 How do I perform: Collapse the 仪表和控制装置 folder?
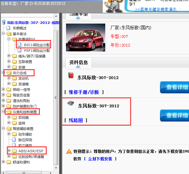[3, 112]
